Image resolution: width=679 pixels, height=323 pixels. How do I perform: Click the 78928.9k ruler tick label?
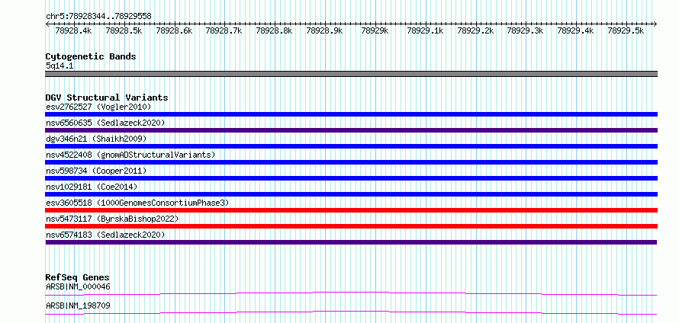pos(324,30)
